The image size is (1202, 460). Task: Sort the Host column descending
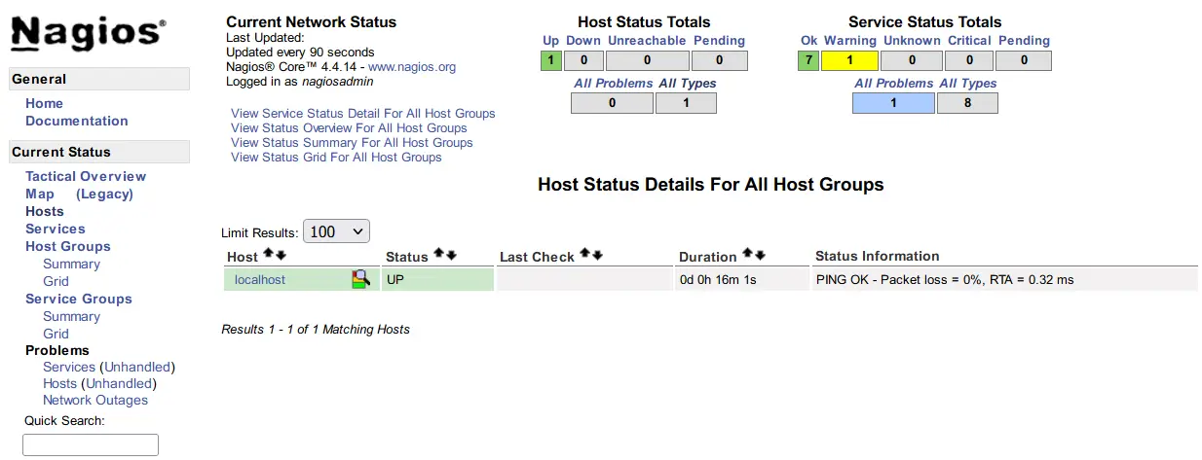[x=281, y=255]
